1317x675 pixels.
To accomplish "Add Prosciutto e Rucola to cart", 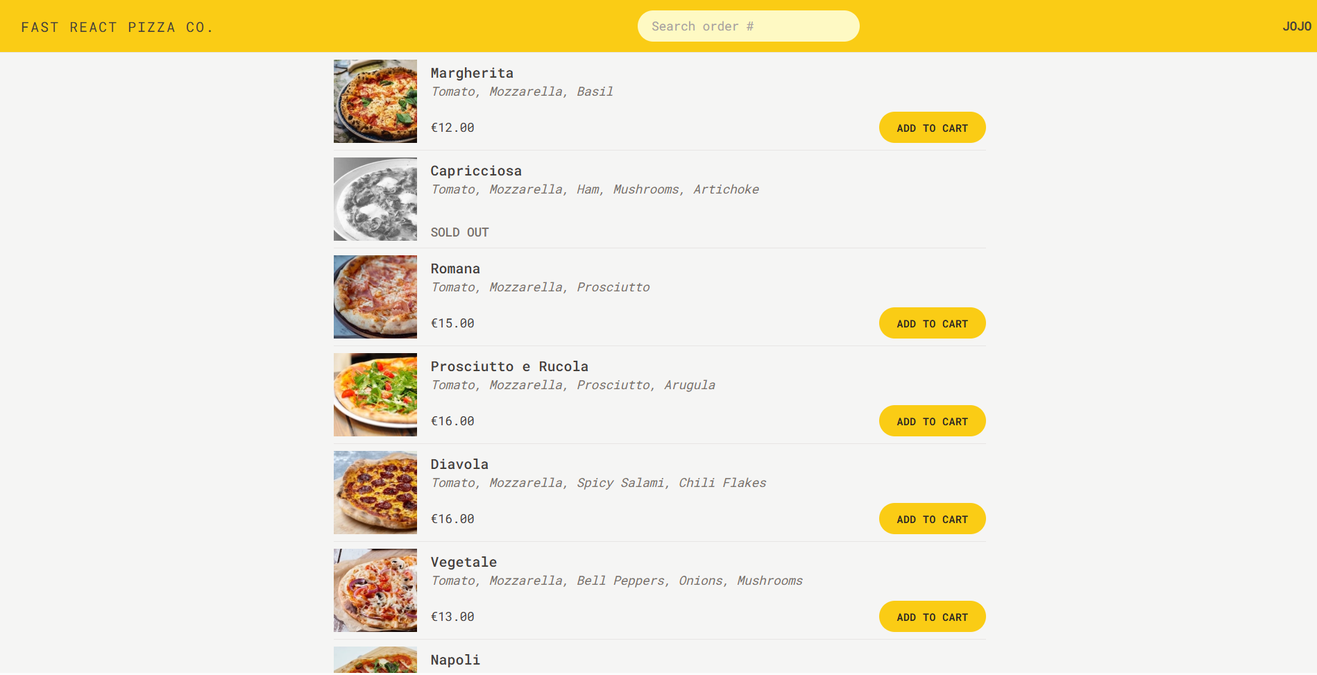I will (x=932, y=420).
